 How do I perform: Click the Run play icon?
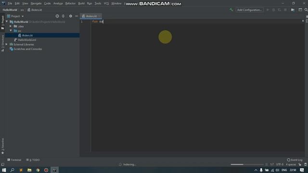point(268,10)
